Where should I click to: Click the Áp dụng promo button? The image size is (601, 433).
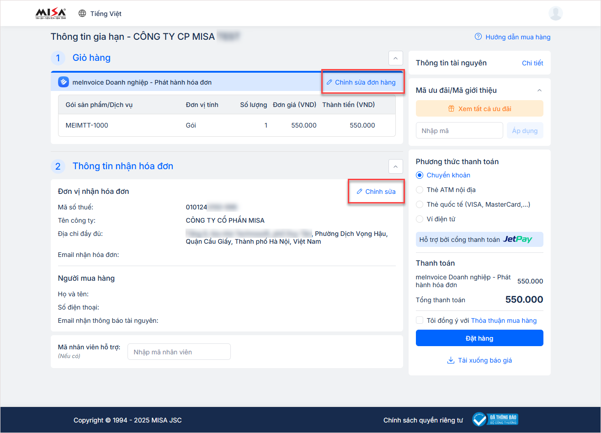(525, 131)
